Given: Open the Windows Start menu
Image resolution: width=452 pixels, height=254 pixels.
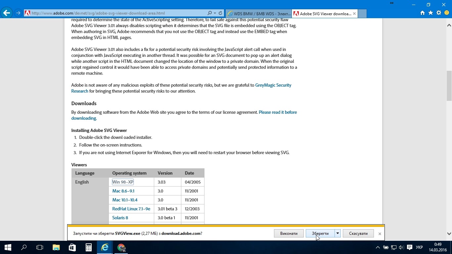Looking at the screenshot, I should tap(8, 247).
